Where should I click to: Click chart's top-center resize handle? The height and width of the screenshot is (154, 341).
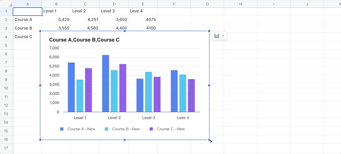125,31
